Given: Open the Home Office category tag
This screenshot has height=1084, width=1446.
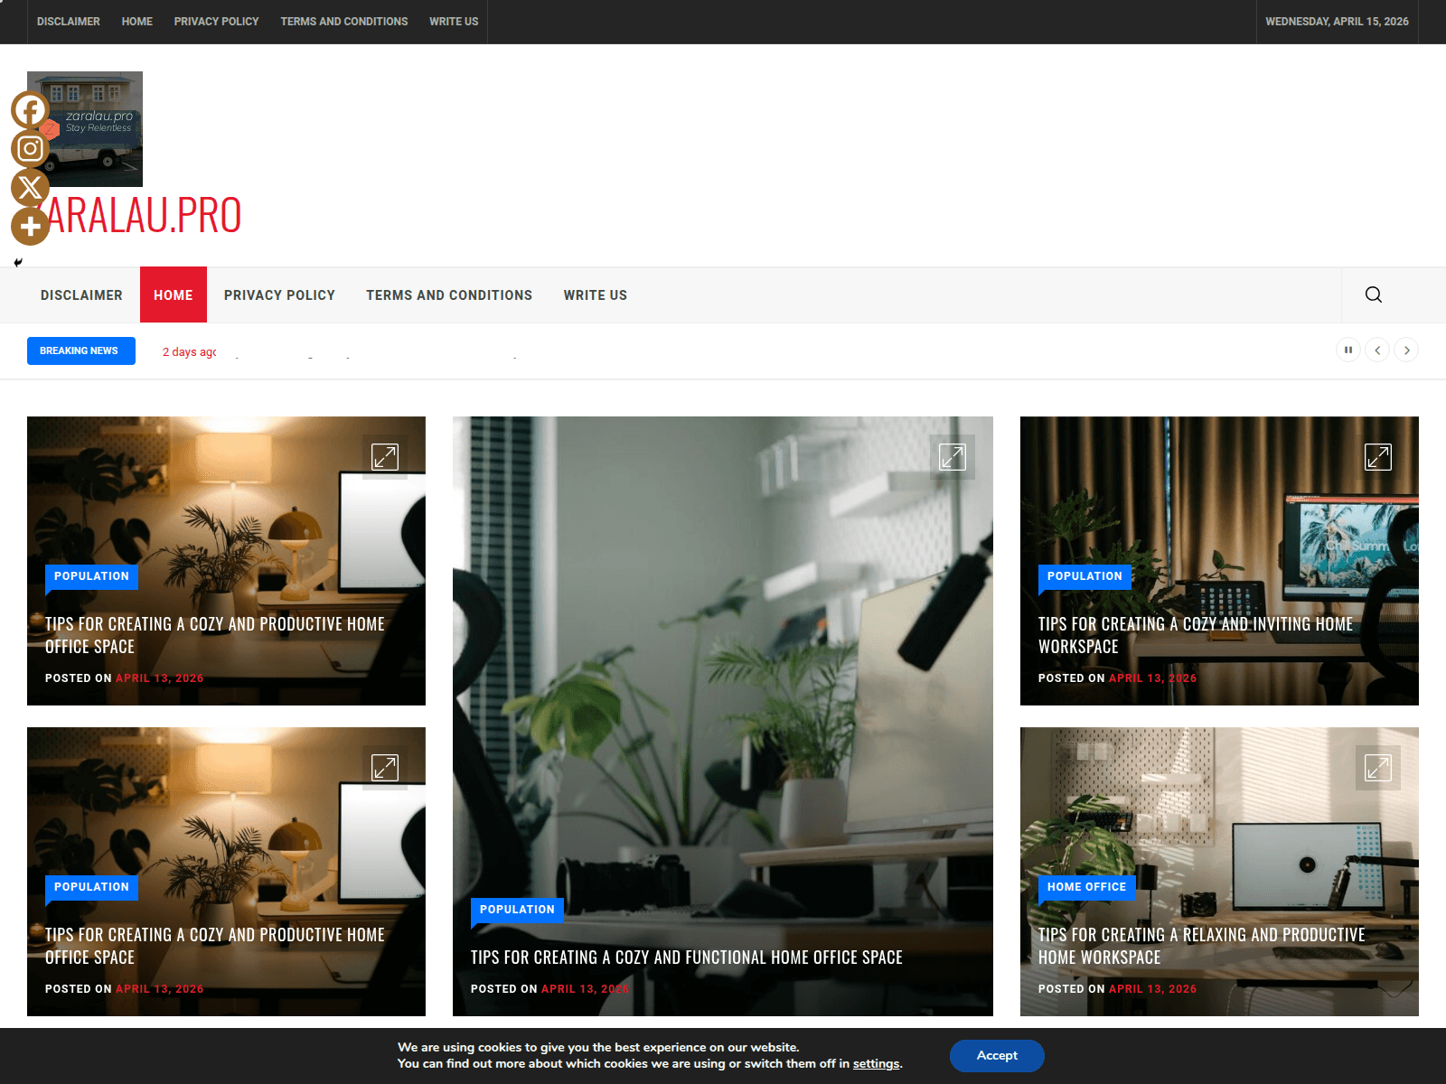Looking at the screenshot, I should 1086,887.
